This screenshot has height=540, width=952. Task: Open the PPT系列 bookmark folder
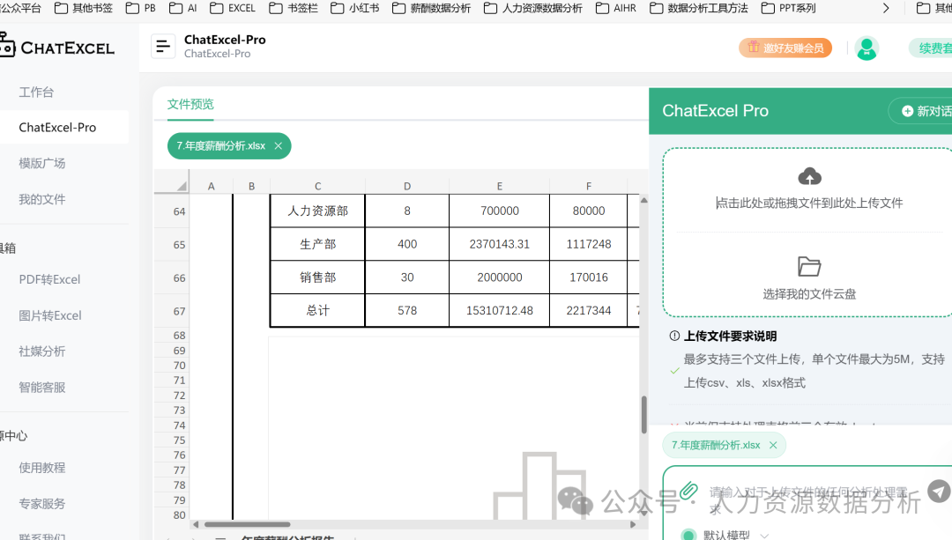point(789,8)
